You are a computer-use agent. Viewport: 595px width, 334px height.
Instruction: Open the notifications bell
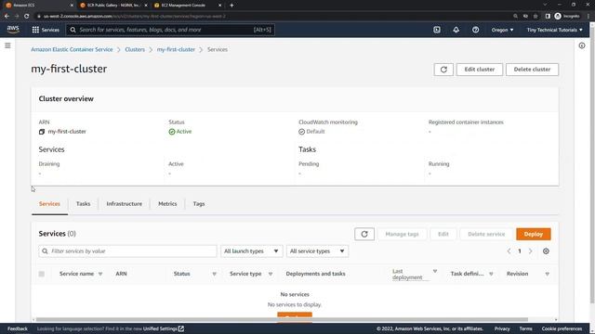pos(456,30)
